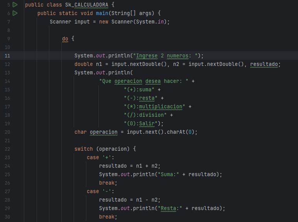Click 'resultado = n1 - n2' statement

click(130, 200)
